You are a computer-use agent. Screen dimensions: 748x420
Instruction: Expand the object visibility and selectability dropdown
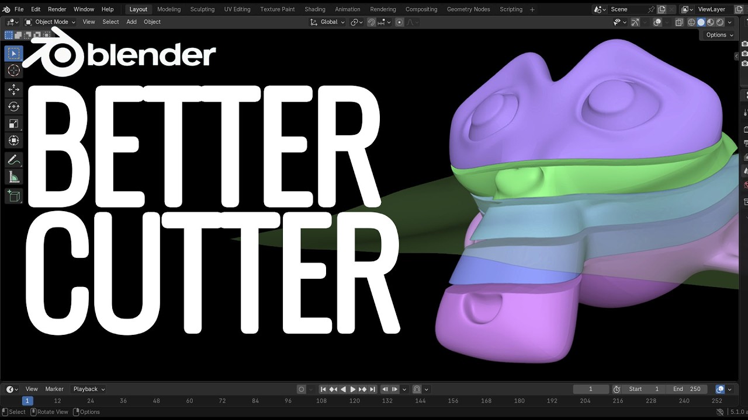tap(619, 22)
